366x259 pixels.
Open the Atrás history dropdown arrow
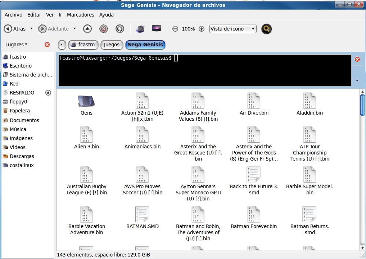click(x=32, y=29)
